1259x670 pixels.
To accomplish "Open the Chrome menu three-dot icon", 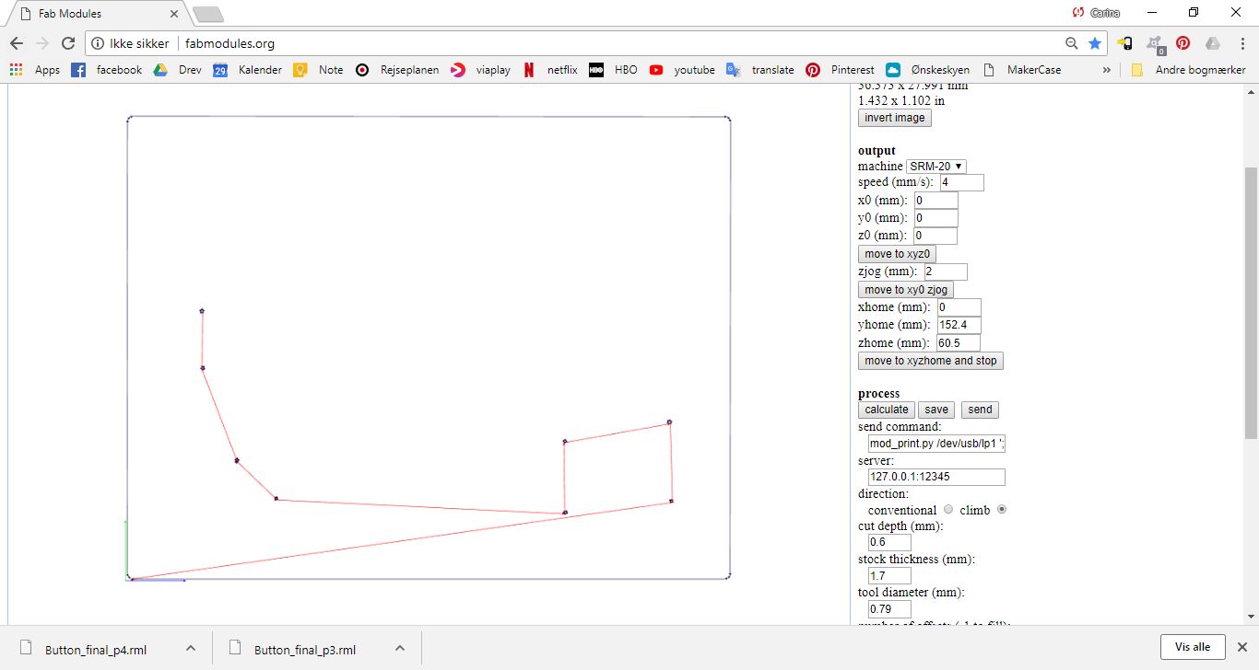I will tap(1241, 43).
